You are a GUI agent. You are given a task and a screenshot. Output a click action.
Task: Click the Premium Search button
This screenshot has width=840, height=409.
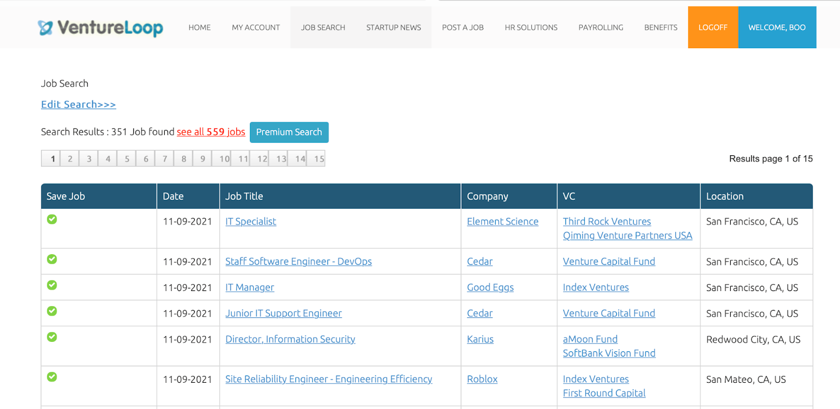pos(289,132)
